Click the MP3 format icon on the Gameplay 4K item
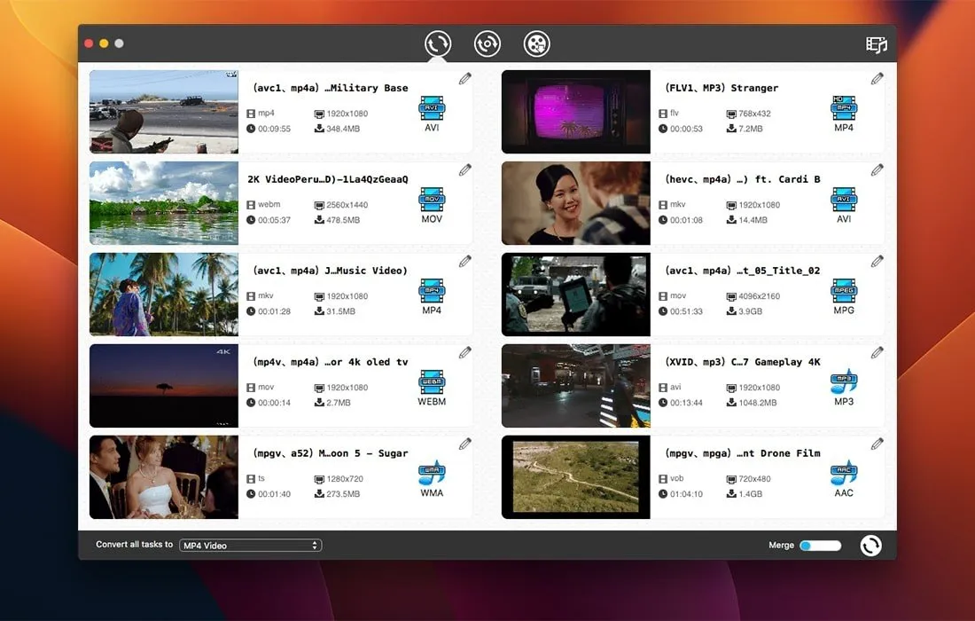The width and height of the screenshot is (975, 621). click(x=843, y=385)
